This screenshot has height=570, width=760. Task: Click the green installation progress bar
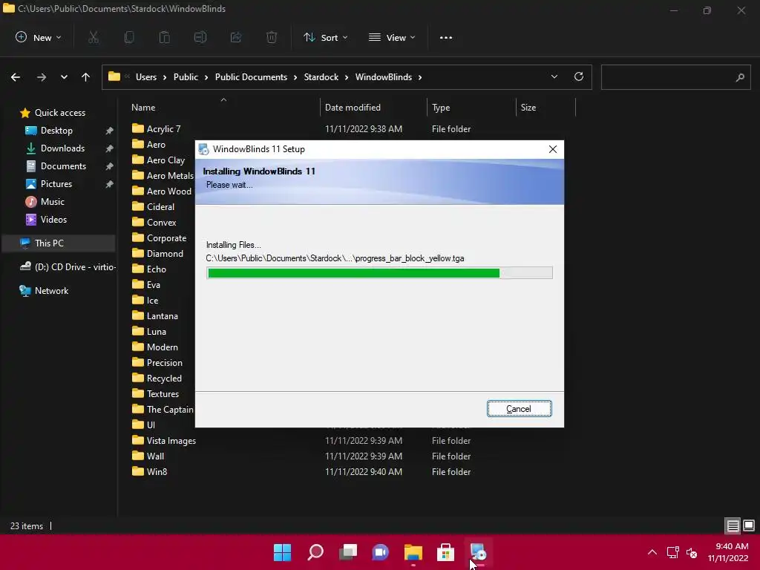(379, 273)
